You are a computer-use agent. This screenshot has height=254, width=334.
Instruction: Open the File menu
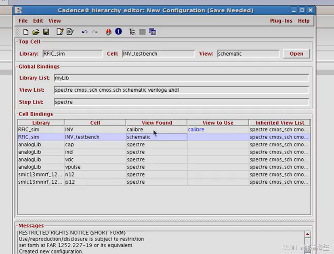tap(23, 21)
